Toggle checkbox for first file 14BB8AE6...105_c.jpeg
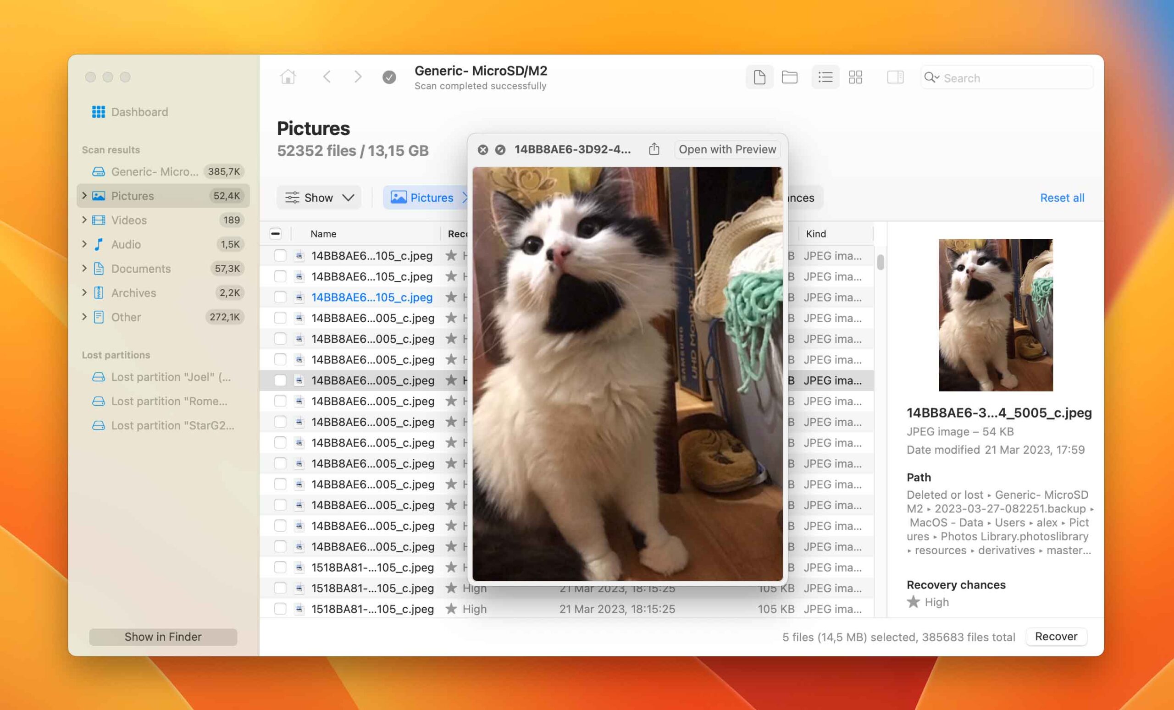This screenshot has width=1174, height=710. point(278,256)
